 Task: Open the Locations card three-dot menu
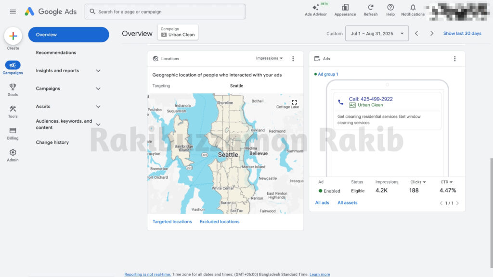[x=293, y=58]
